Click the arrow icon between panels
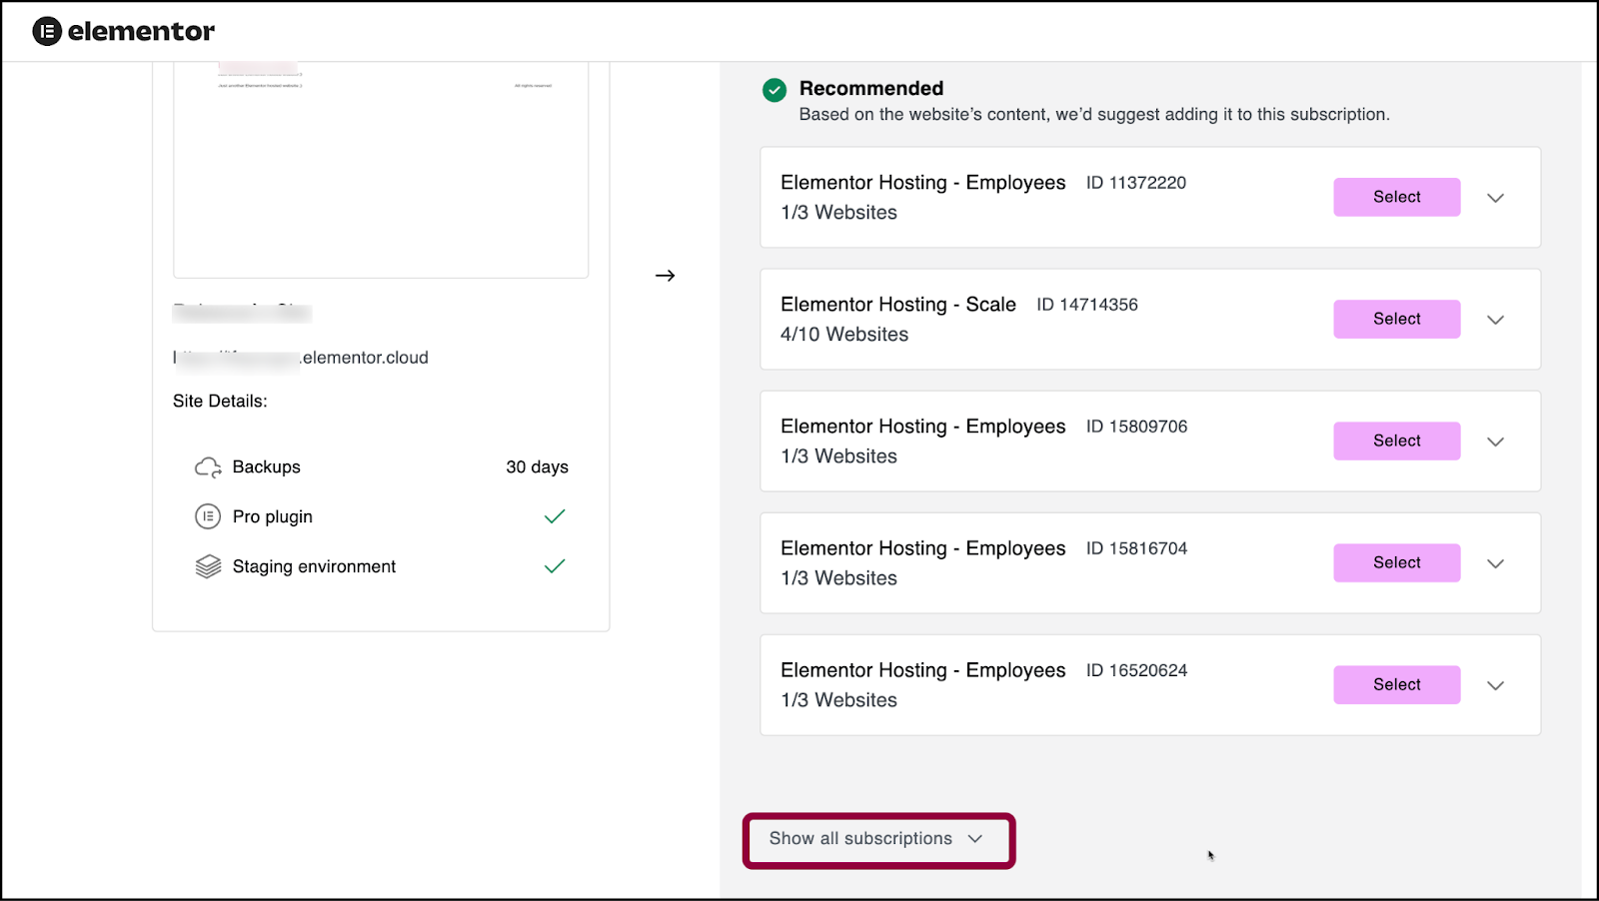 [x=666, y=276]
